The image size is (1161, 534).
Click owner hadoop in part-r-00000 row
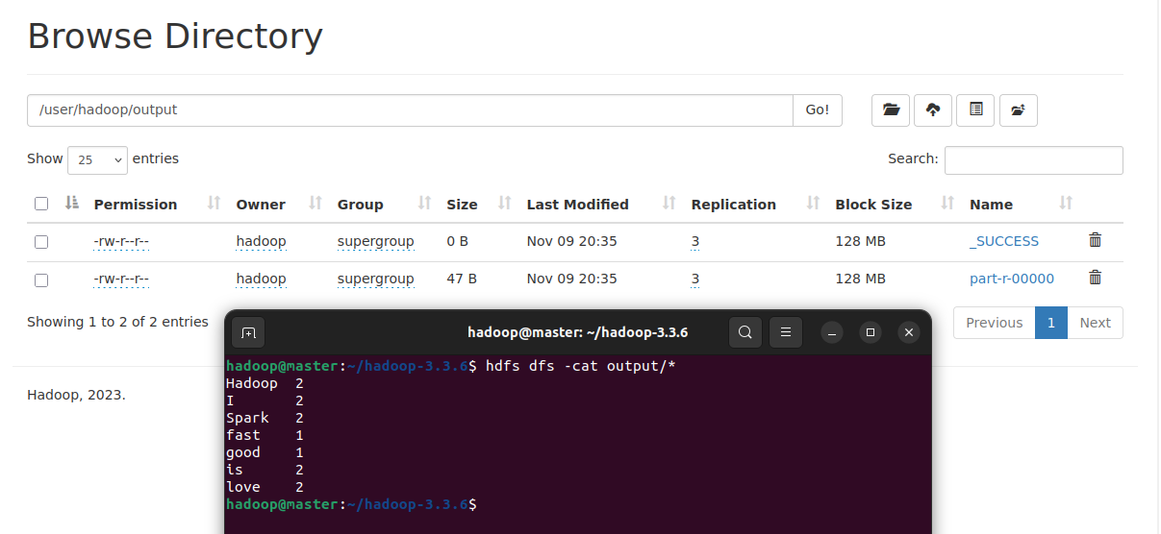tap(261, 279)
